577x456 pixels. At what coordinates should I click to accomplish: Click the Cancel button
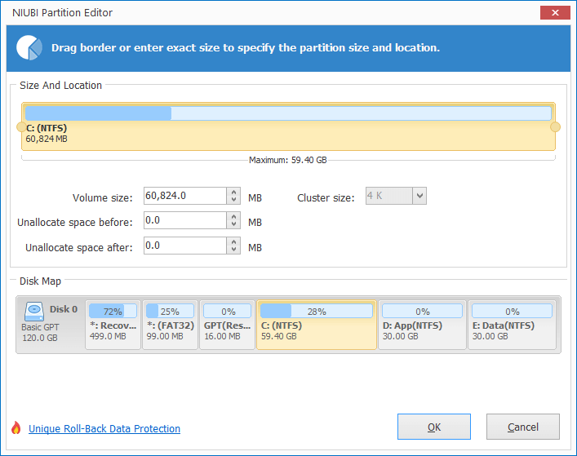coord(523,427)
